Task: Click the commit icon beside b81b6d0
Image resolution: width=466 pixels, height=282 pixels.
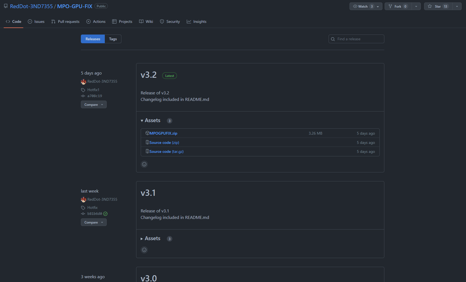Action: (83, 214)
